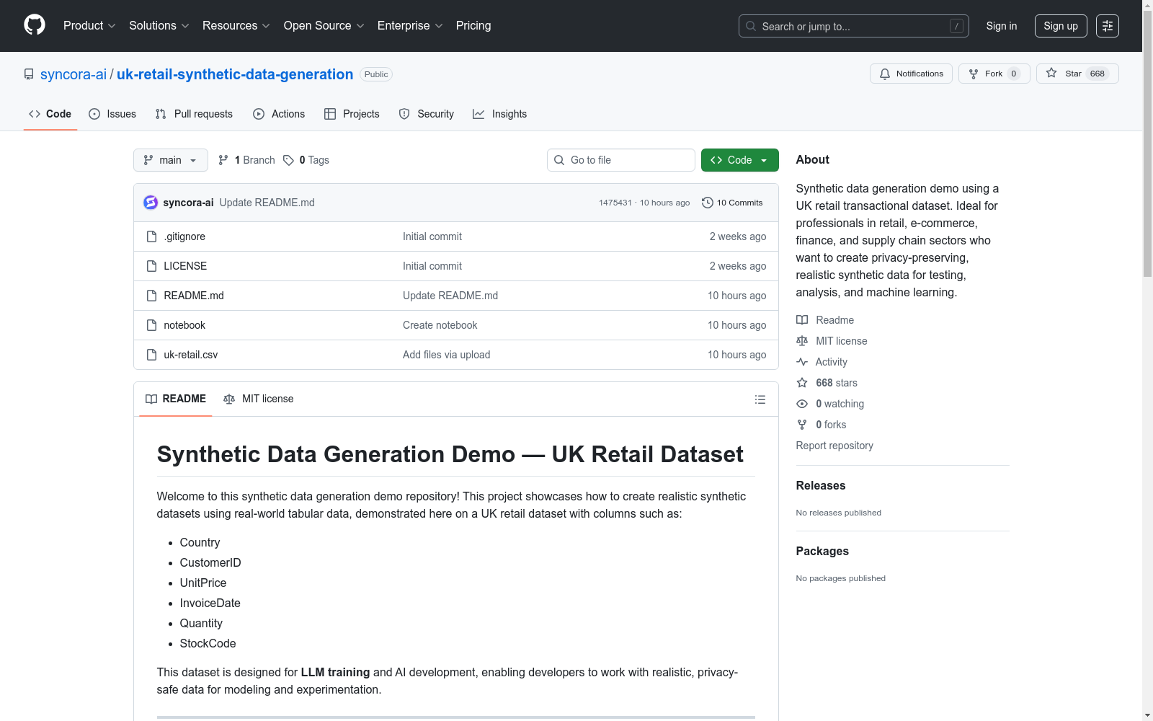Open the main branch selector dropdown

click(171, 160)
